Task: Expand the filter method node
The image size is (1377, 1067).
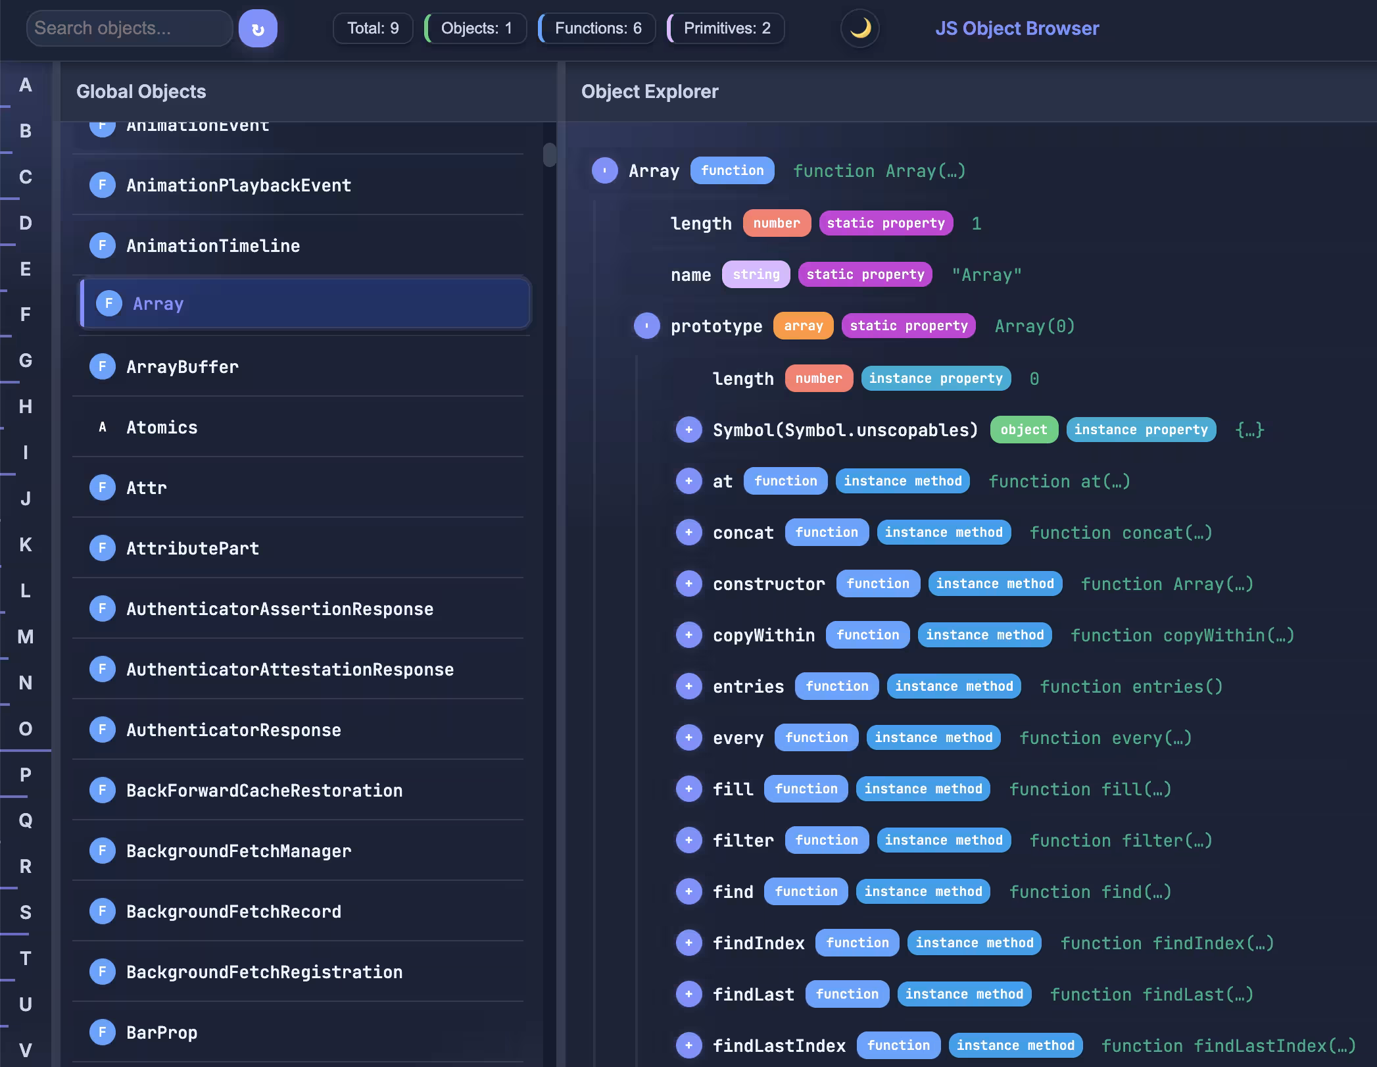Action: tap(688, 840)
